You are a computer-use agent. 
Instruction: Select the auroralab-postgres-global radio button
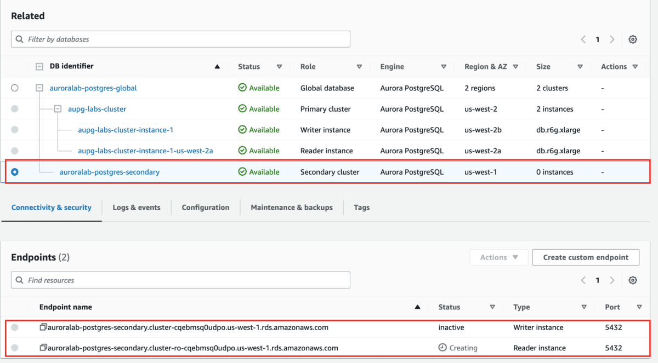tap(14, 88)
